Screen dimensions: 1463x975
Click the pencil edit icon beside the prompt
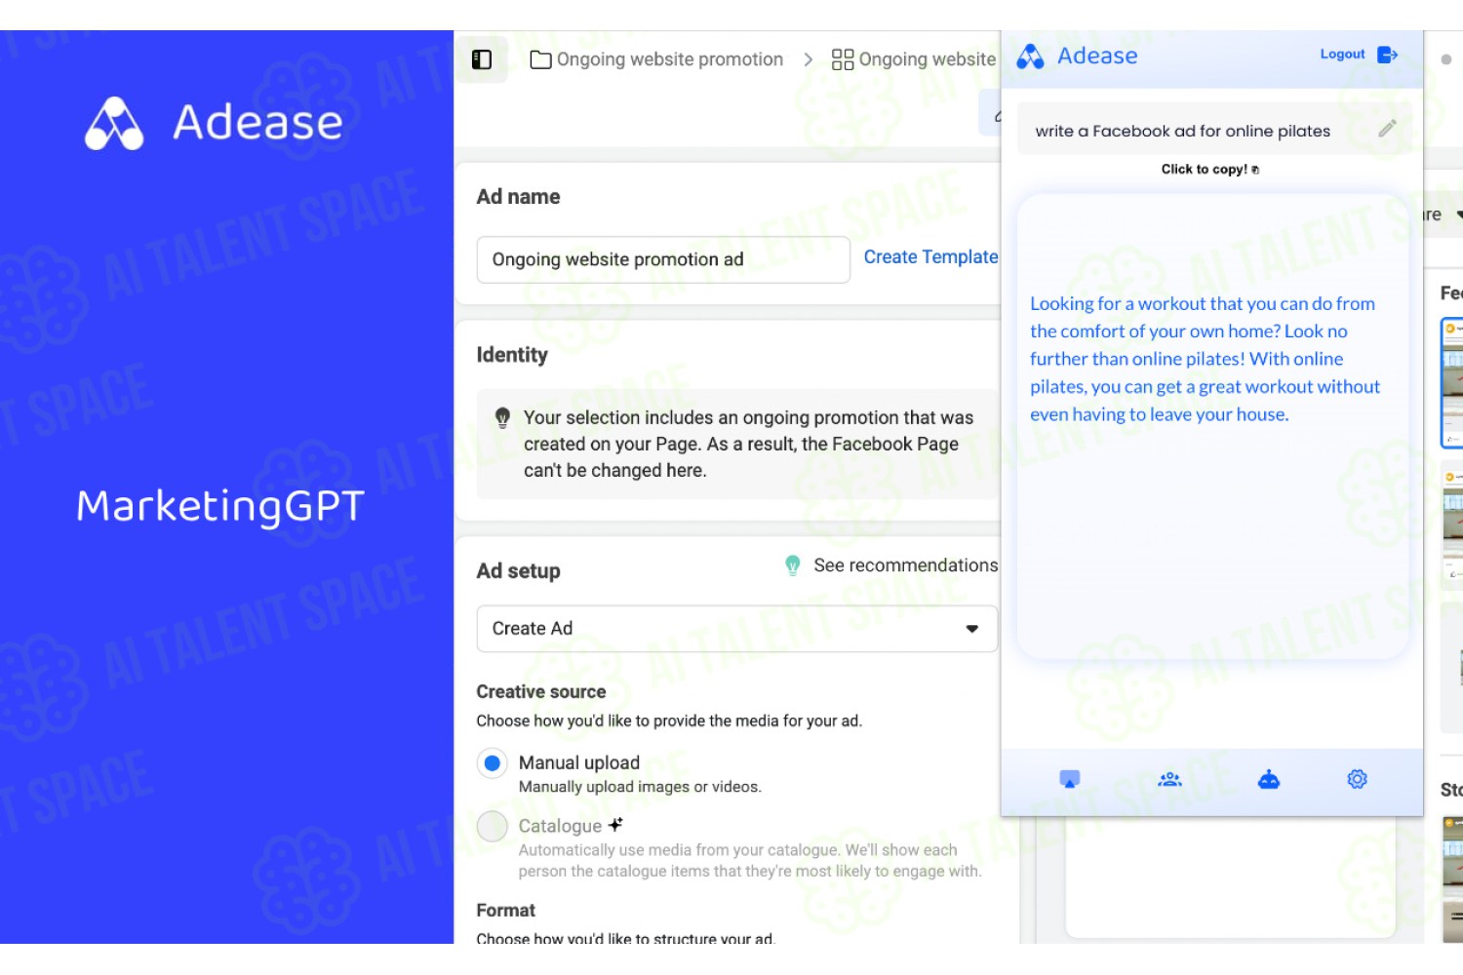(x=1388, y=129)
